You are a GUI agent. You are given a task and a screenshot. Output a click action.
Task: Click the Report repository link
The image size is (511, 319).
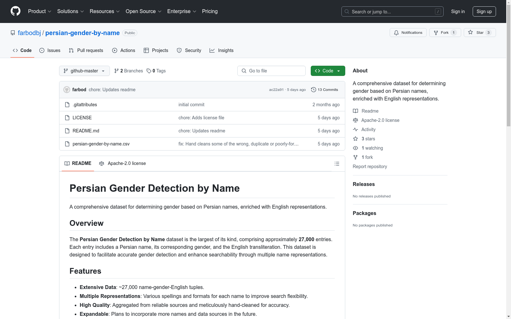coord(370,167)
